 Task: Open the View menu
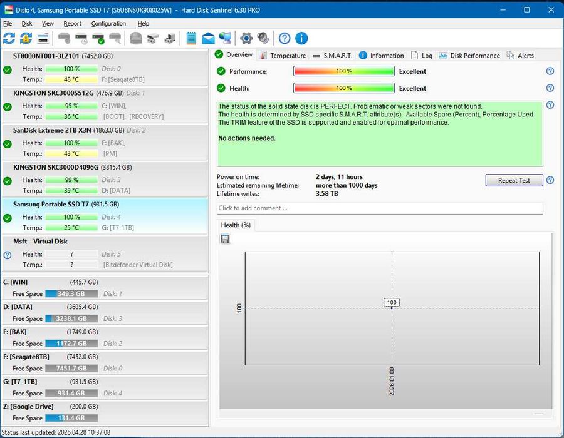(48, 23)
